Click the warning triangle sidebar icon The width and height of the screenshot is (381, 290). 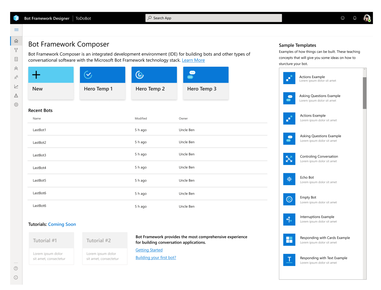[x=16, y=96]
